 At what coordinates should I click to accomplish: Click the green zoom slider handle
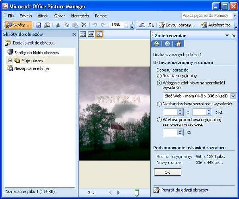(x=137, y=192)
